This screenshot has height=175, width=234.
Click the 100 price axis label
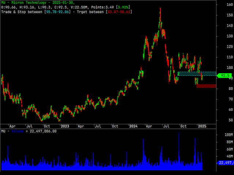pyautogui.click(x=230, y=68)
